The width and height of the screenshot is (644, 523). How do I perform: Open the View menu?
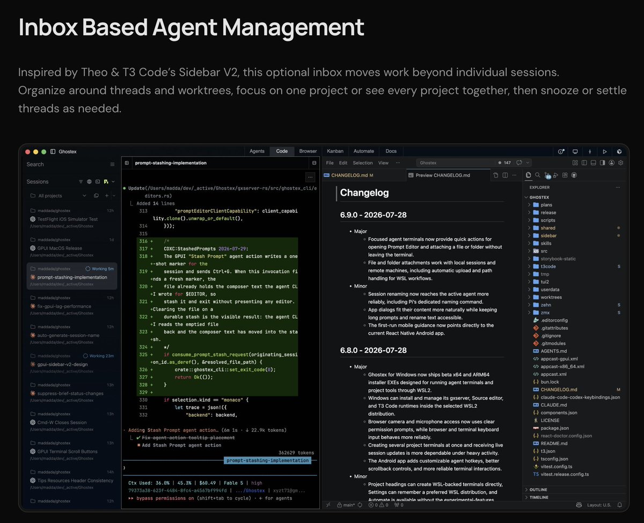(383, 163)
